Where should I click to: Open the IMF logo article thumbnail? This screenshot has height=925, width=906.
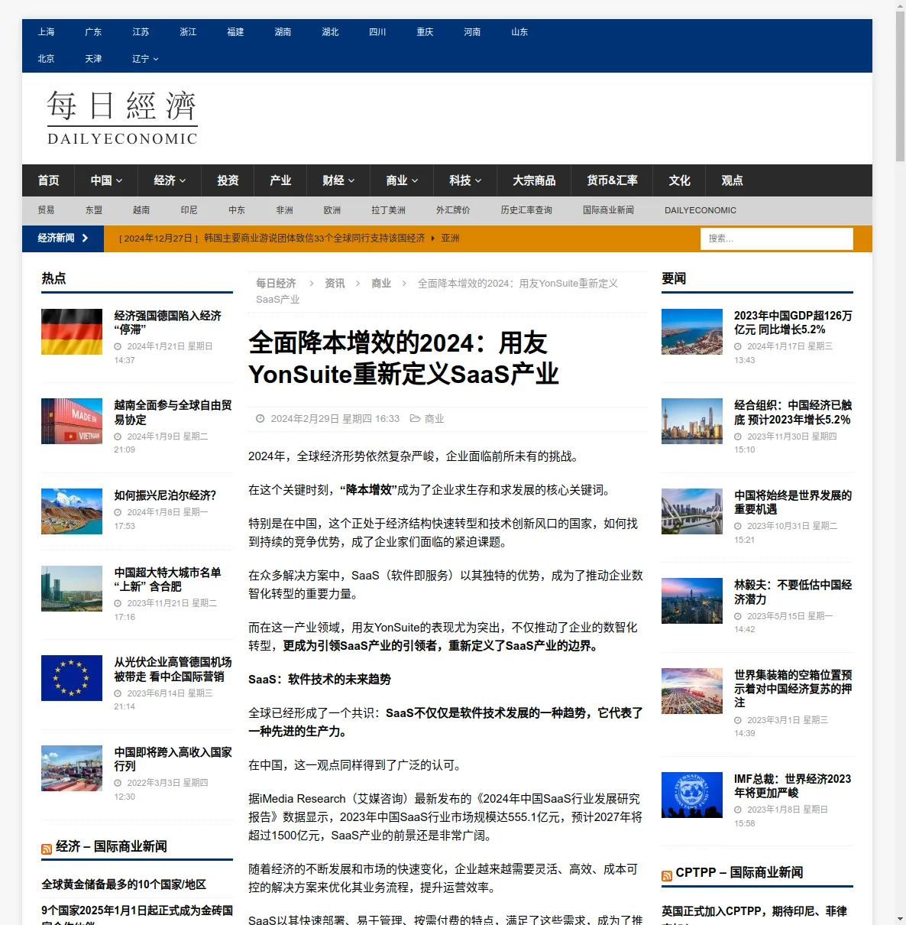point(692,795)
